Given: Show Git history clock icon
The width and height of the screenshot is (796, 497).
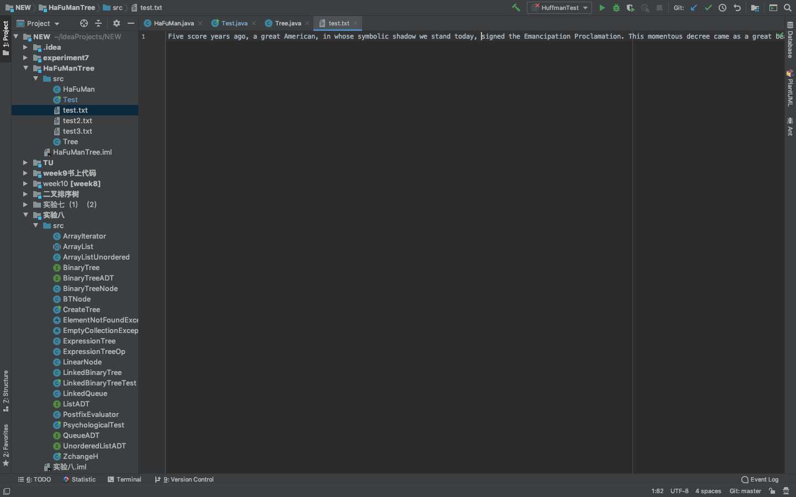Looking at the screenshot, I should click(722, 8).
